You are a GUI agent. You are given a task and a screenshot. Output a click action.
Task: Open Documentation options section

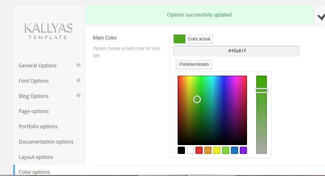[49, 141]
